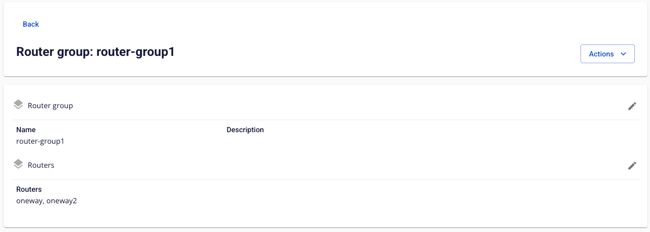The height and width of the screenshot is (232, 650).
Task: Edit Router group section with pencil icon
Action: (x=632, y=106)
